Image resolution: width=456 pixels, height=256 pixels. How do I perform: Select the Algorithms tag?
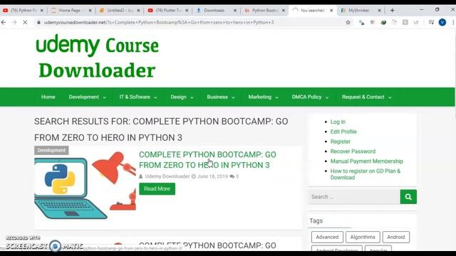point(363,237)
